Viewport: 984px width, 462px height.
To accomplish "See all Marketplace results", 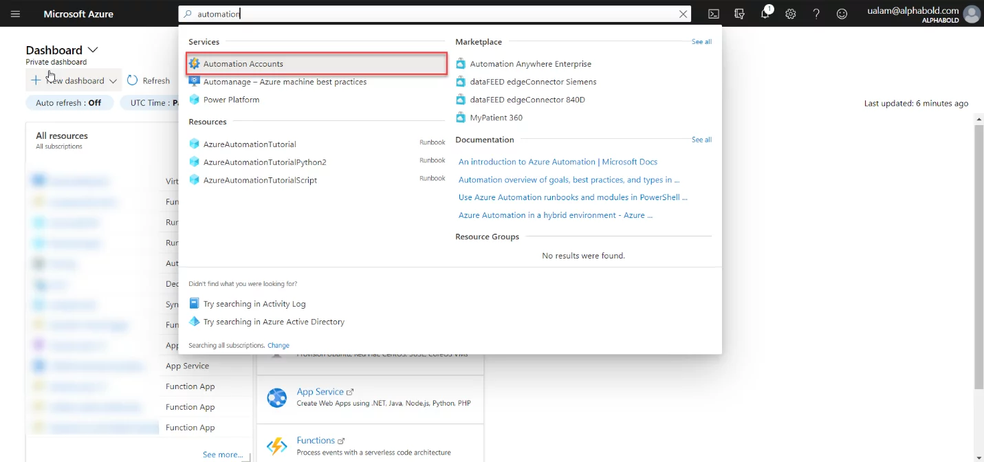I will click(701, 42).
